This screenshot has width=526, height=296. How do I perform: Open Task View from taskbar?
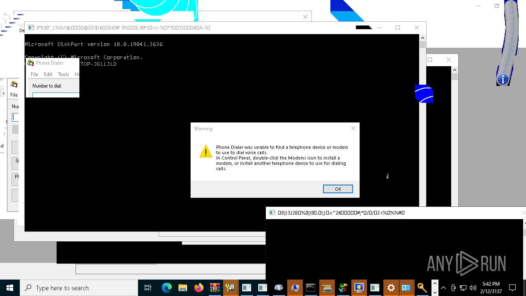pos(148,288)
